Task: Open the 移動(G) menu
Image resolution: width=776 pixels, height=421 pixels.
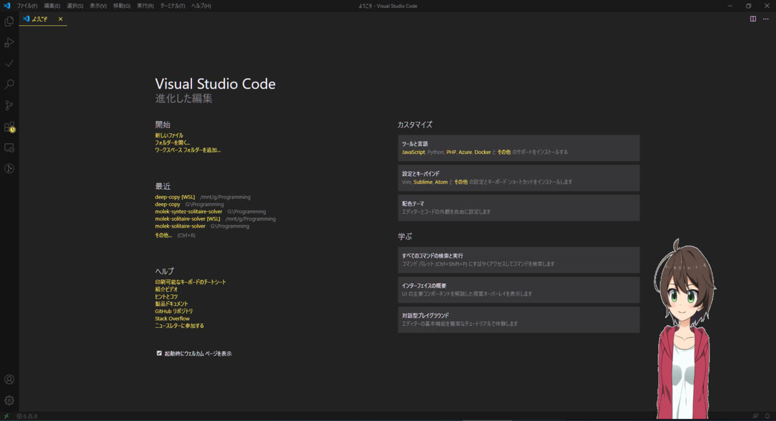Action: (x=122, y=6)
